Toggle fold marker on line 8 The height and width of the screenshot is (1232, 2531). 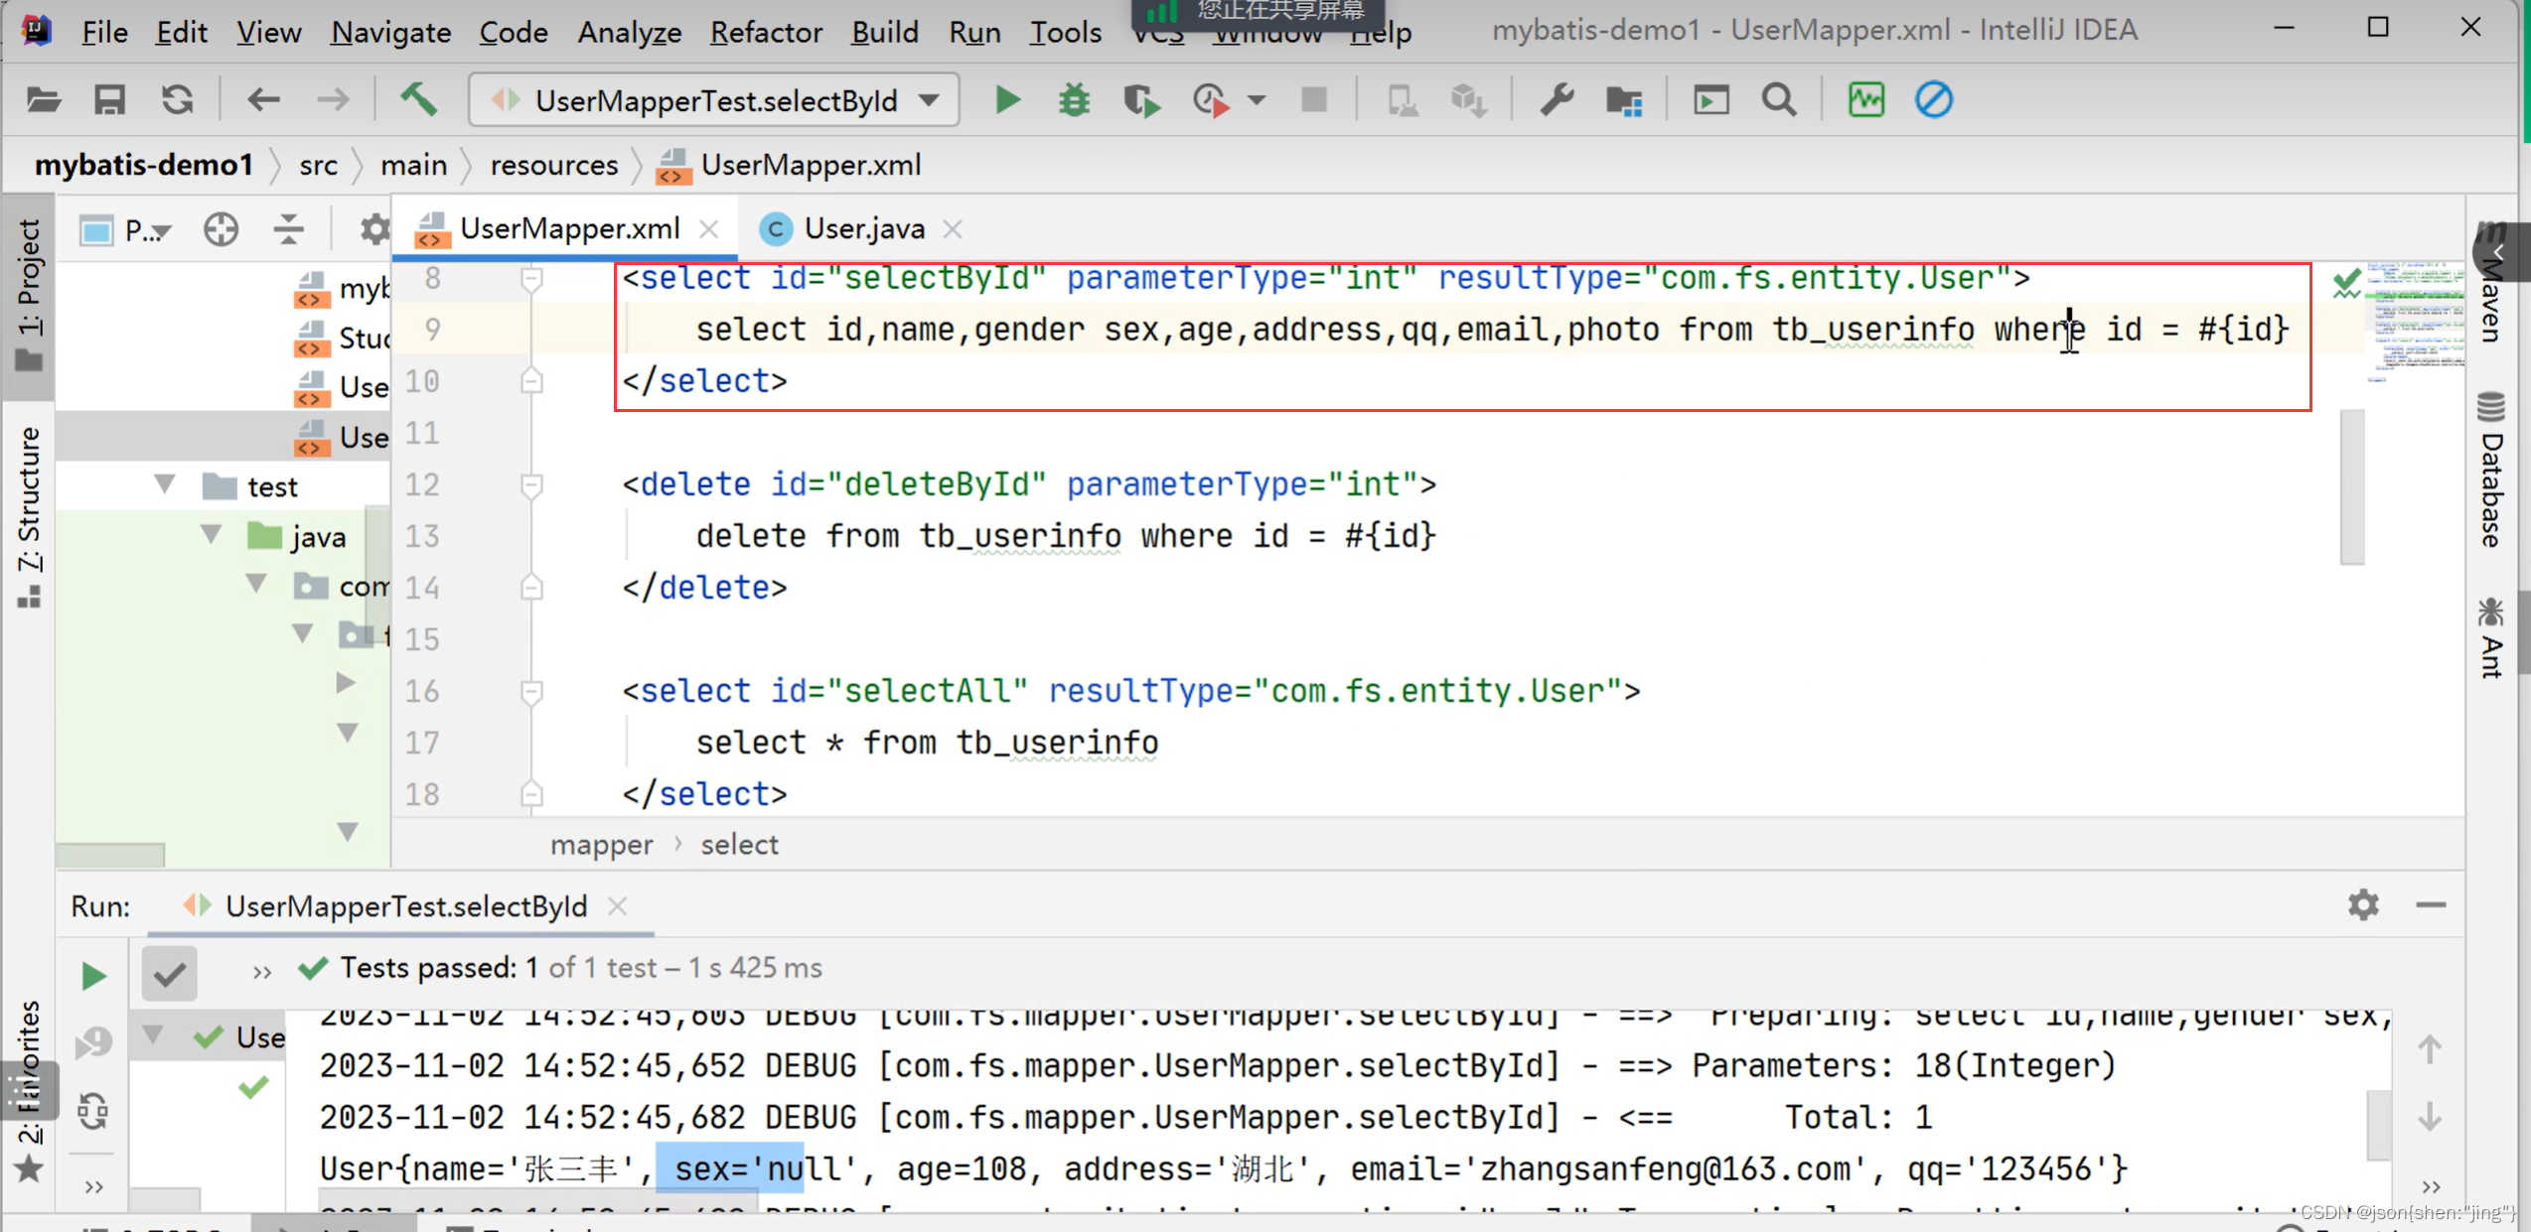(x=532, y=279)
